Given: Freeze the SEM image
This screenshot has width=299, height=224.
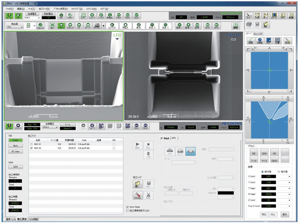Looking at the screenshot, I should pos(88,26).
